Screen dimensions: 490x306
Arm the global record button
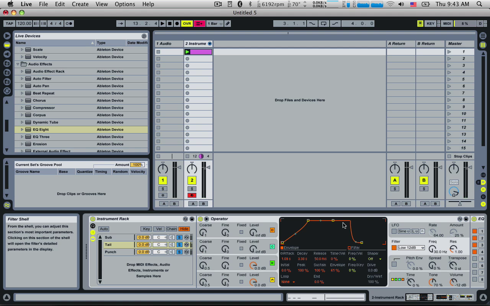tap(177, 23)
